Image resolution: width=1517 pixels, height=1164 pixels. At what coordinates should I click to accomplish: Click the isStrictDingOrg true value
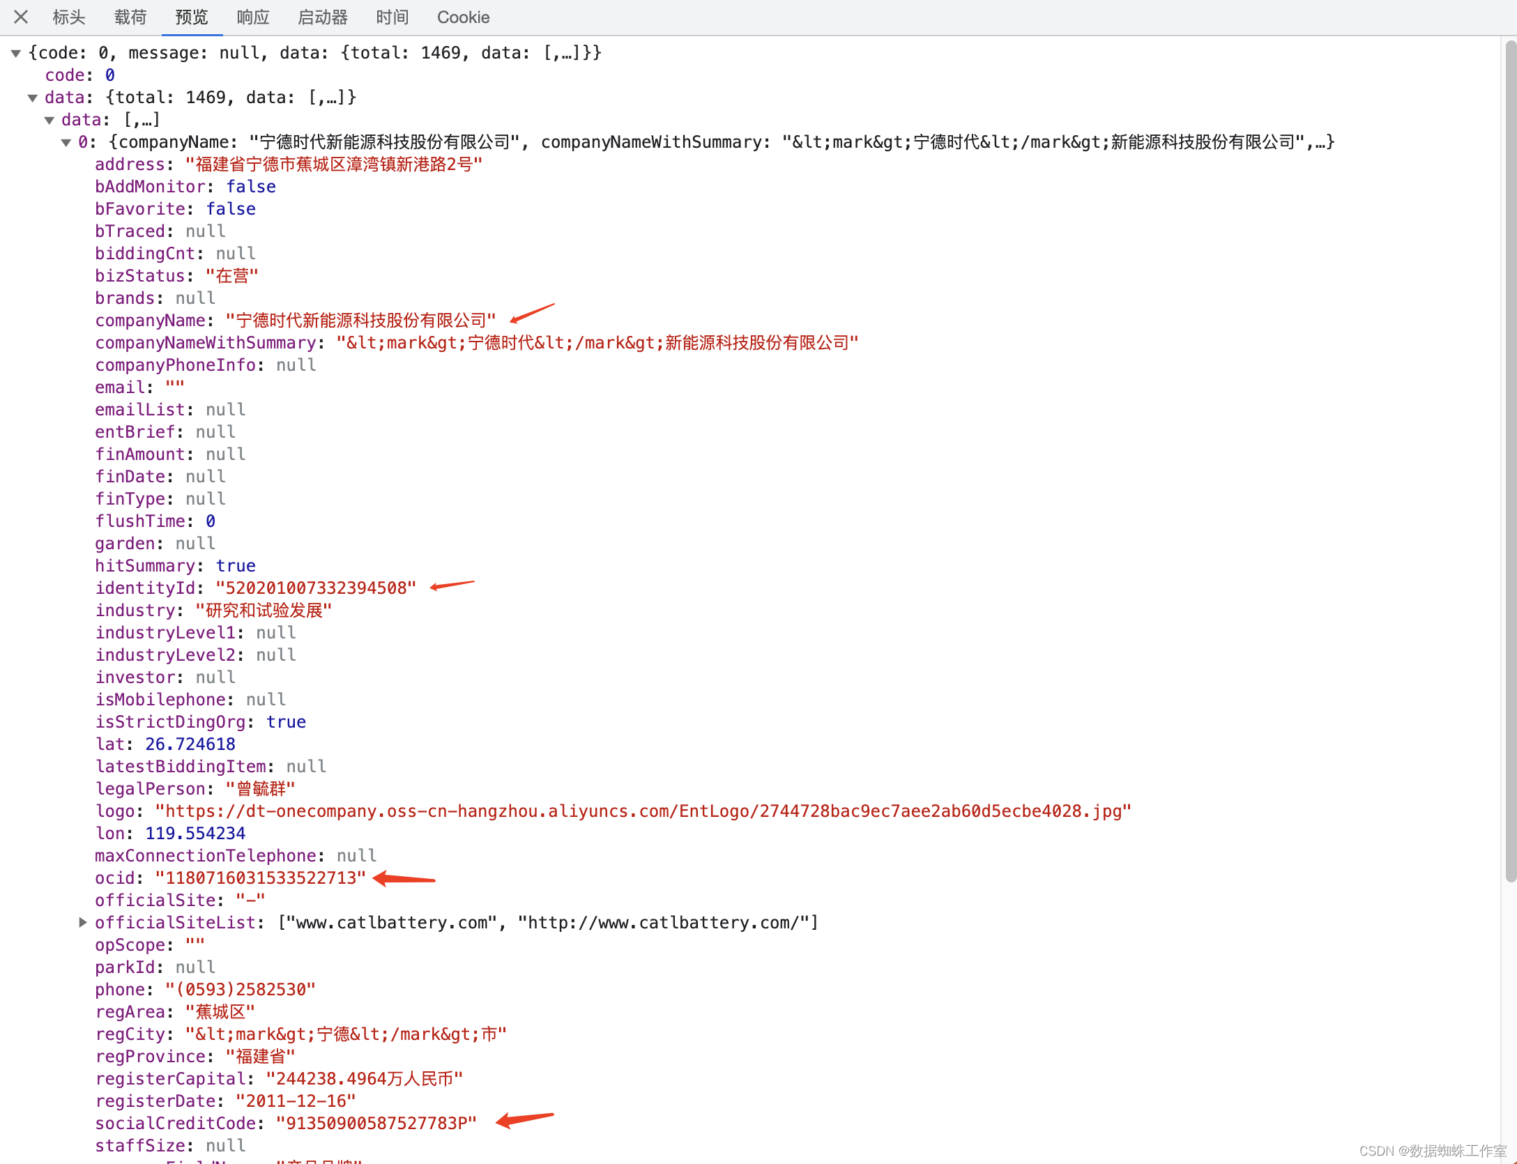coord(286,722)
